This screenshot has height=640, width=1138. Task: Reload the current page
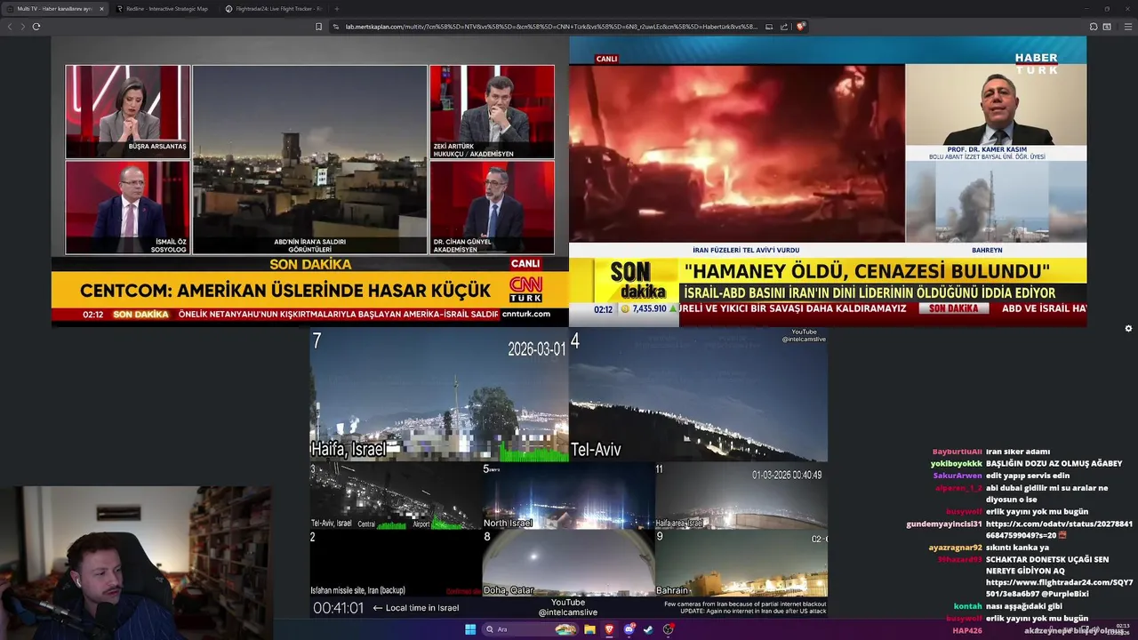36,27
